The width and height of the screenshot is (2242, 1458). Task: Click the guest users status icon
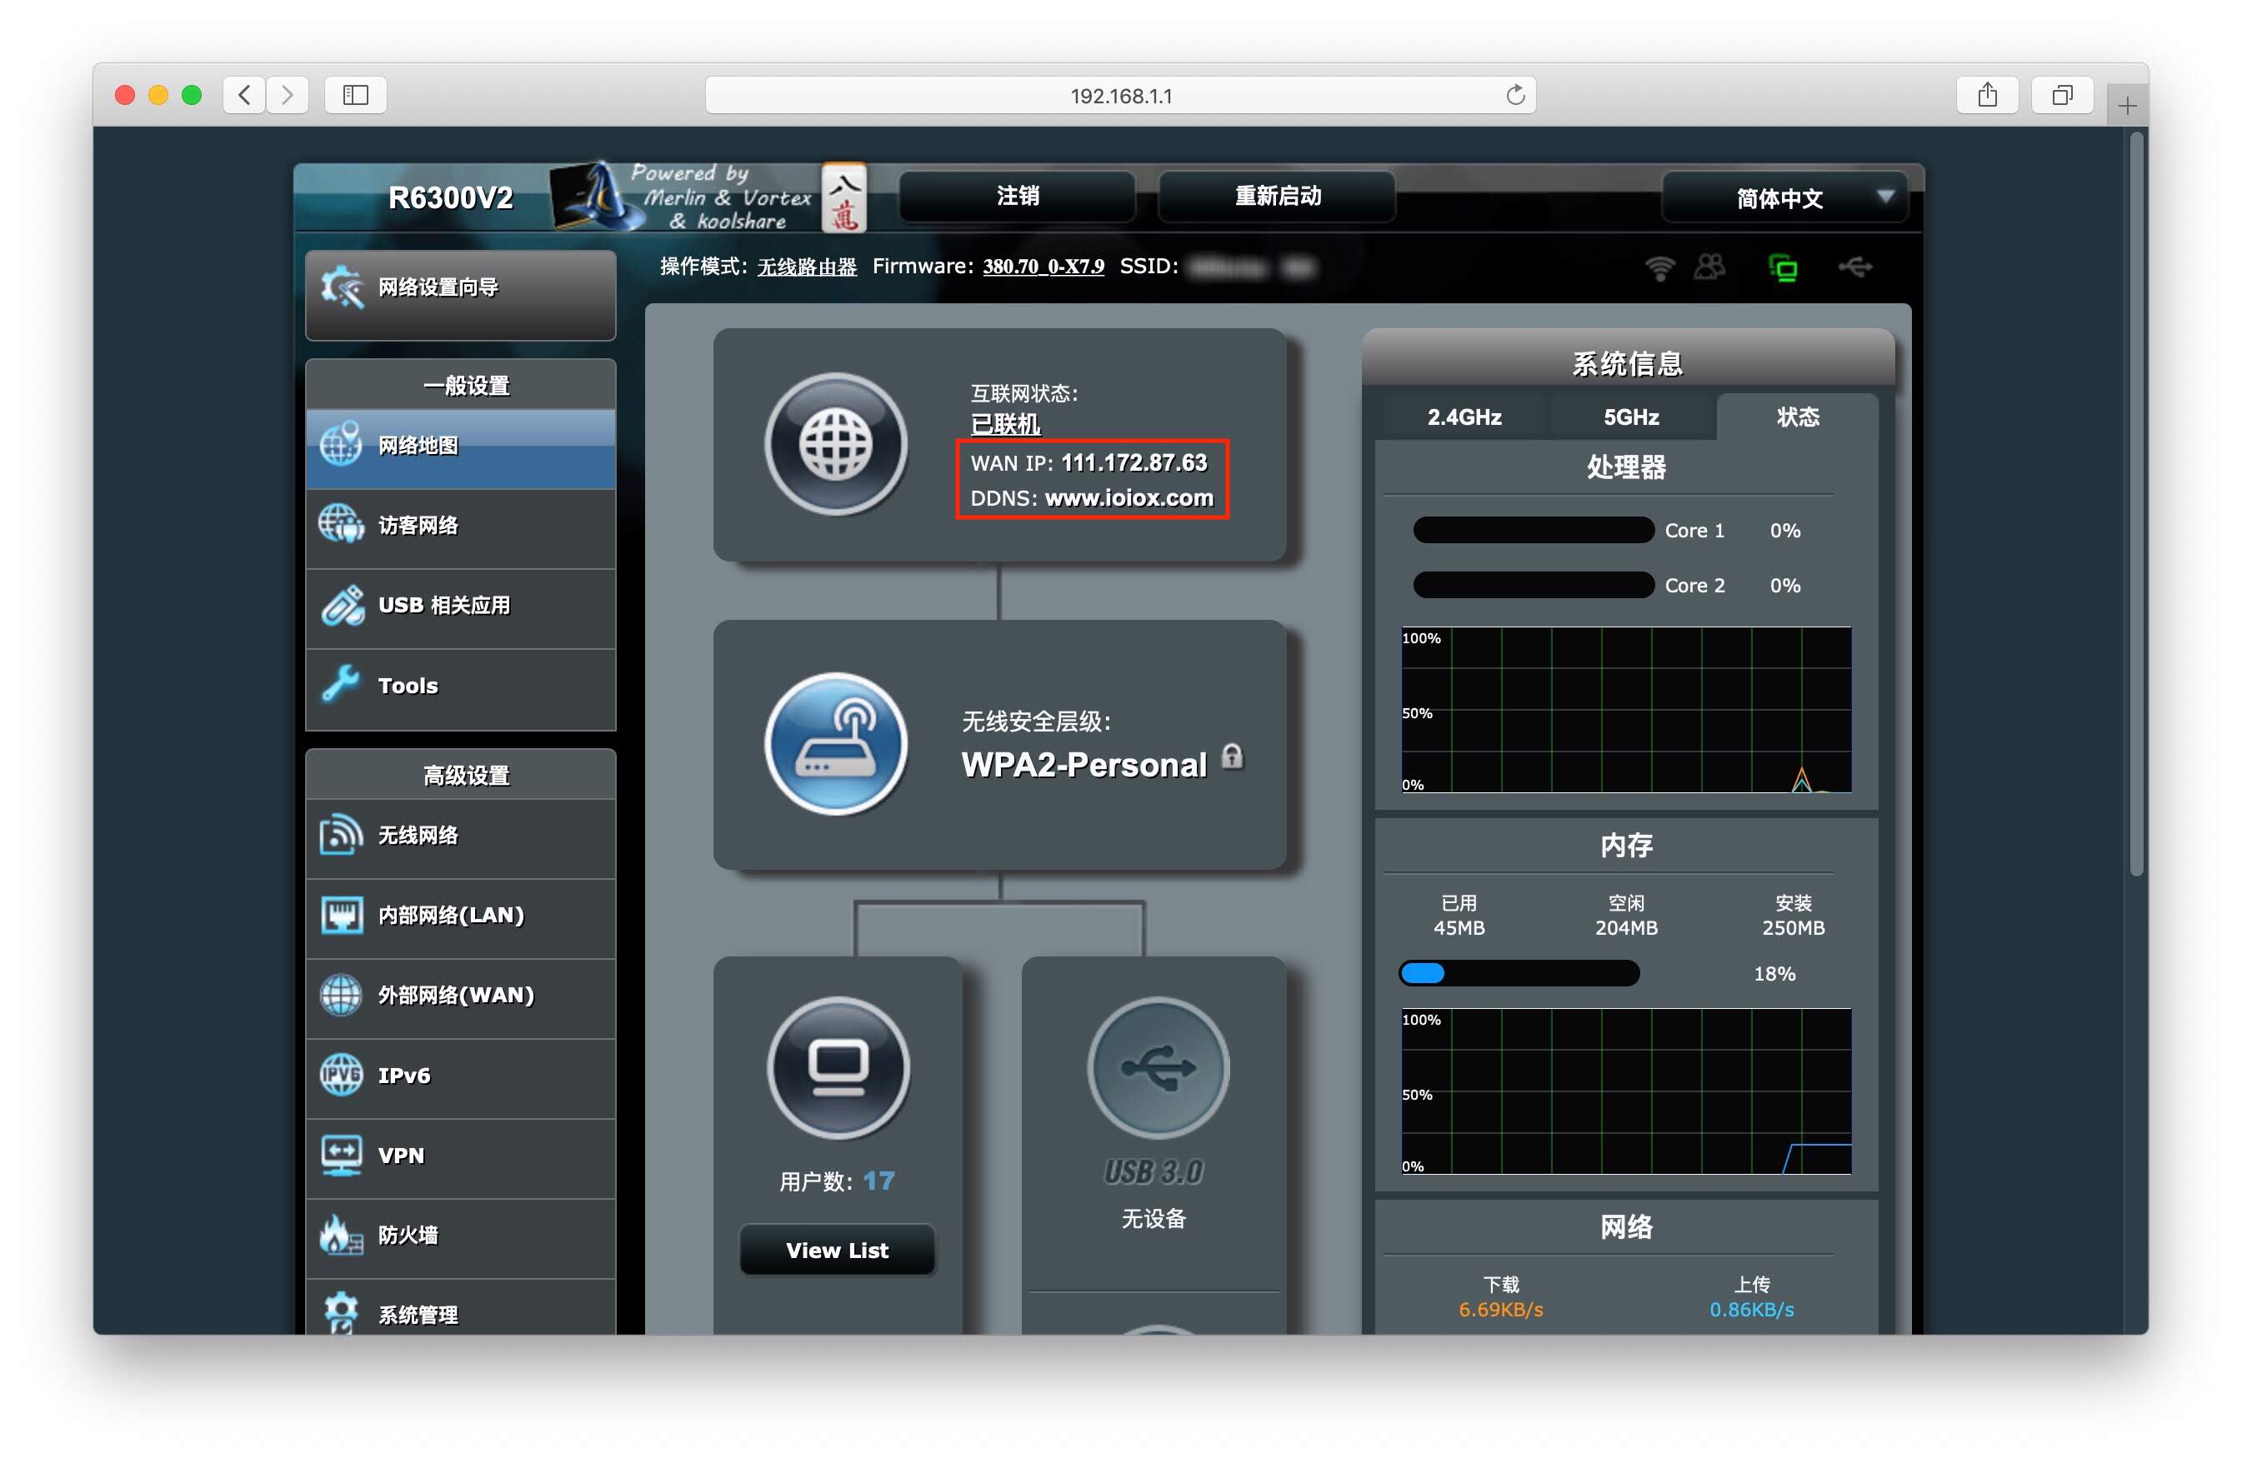[x=1709, y=267]
